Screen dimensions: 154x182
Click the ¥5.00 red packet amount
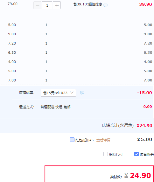[144, 139]
